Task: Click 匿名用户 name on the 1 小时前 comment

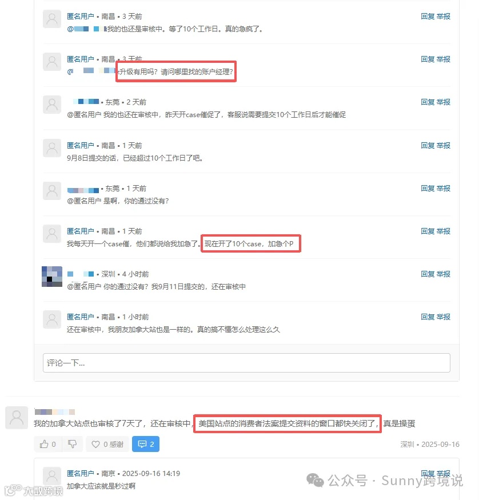Action: pos(81,317)
